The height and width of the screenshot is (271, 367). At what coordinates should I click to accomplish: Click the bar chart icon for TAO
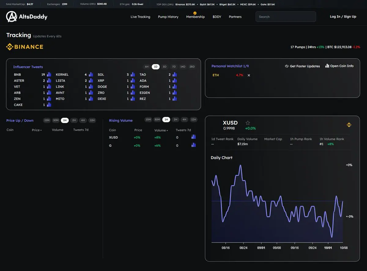pyautogui.click(x=175, y=74)
